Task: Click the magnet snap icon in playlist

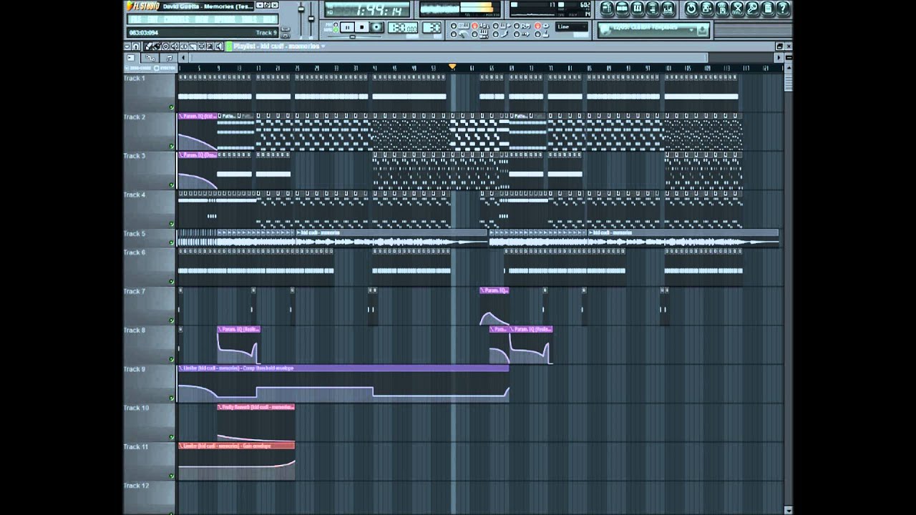Action: point(136,46)
